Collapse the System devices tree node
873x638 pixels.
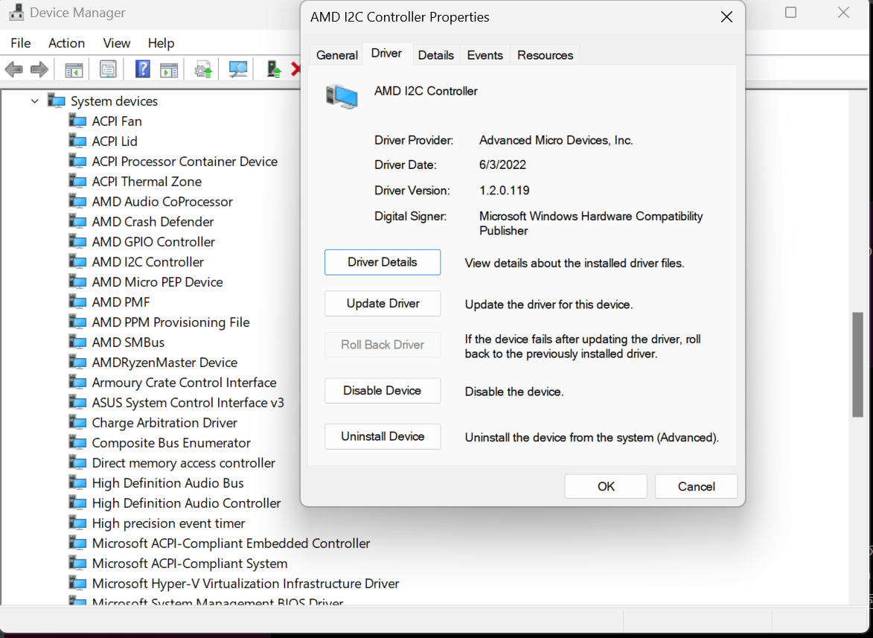point(34,101)
